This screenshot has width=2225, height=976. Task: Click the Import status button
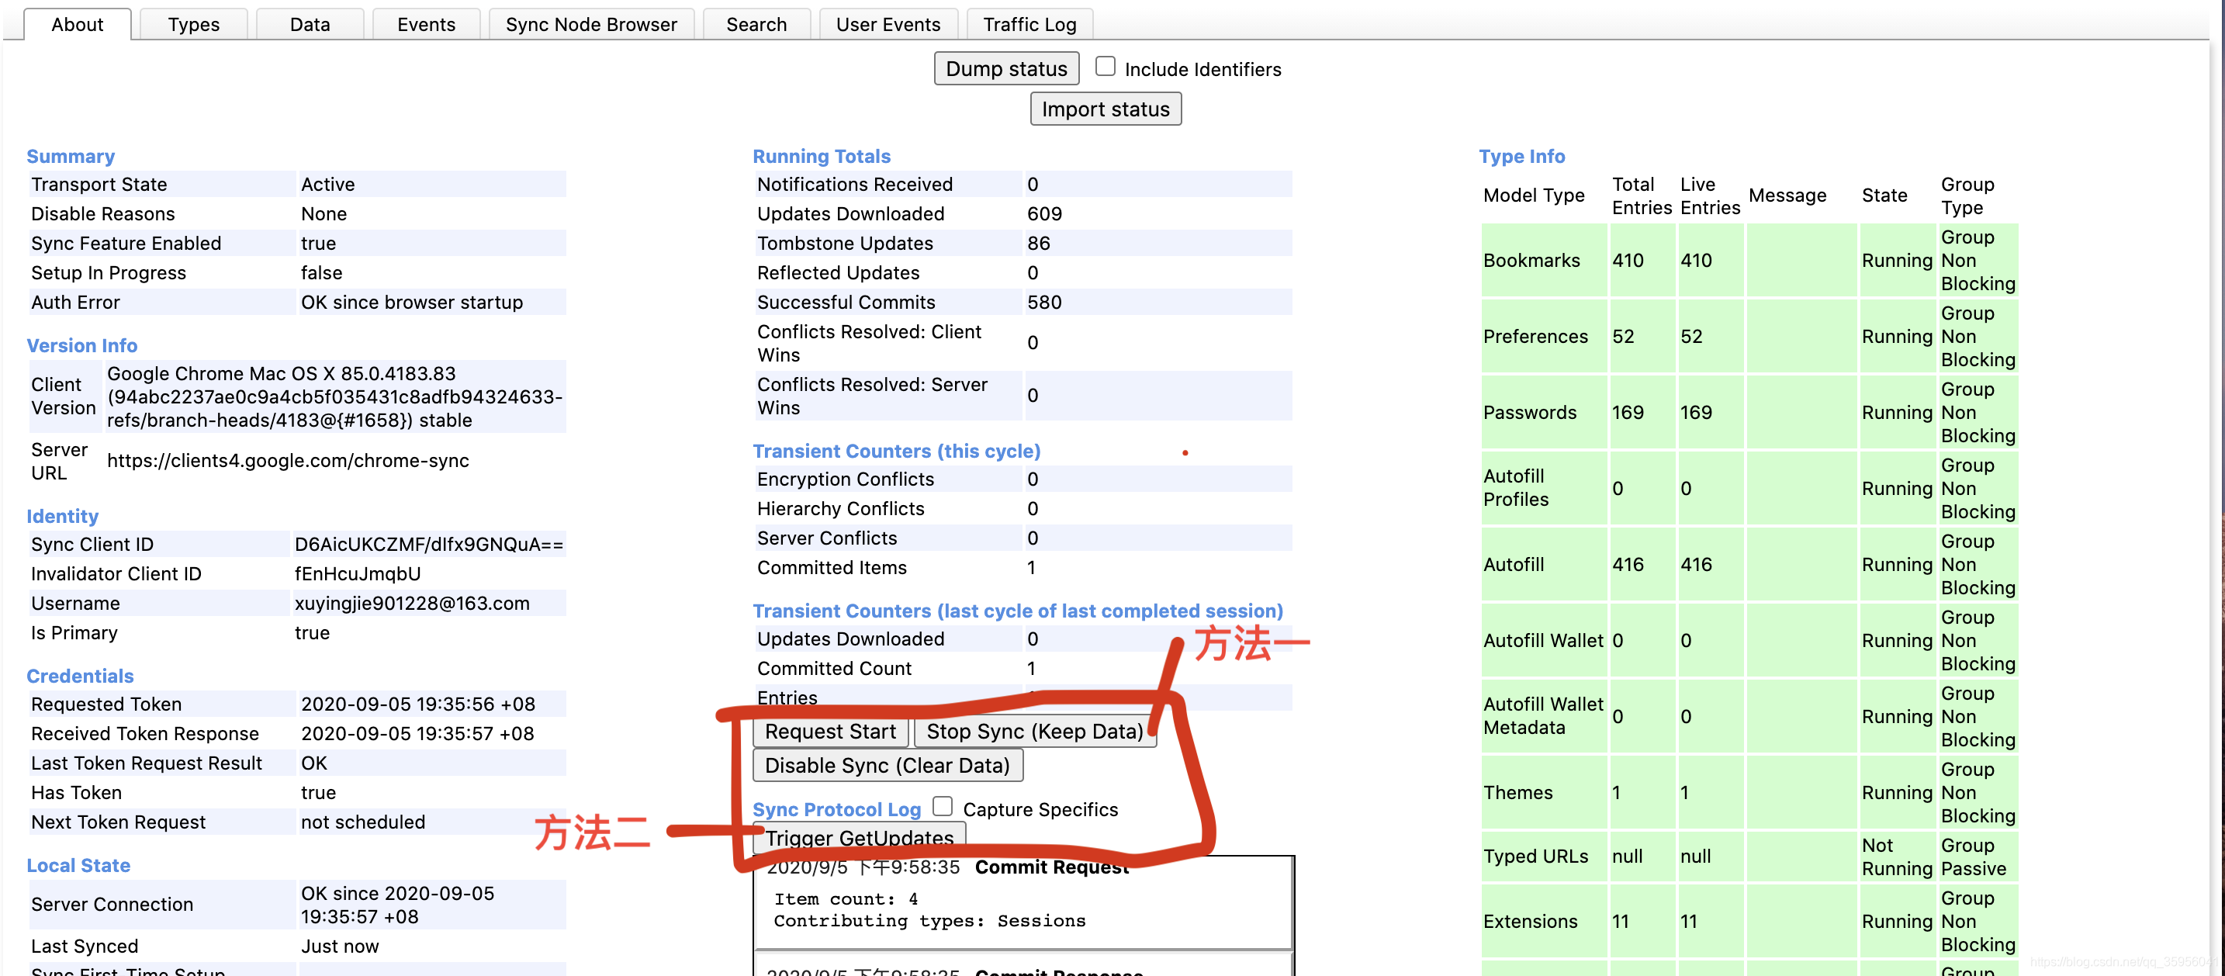(x=1105, y=109)
